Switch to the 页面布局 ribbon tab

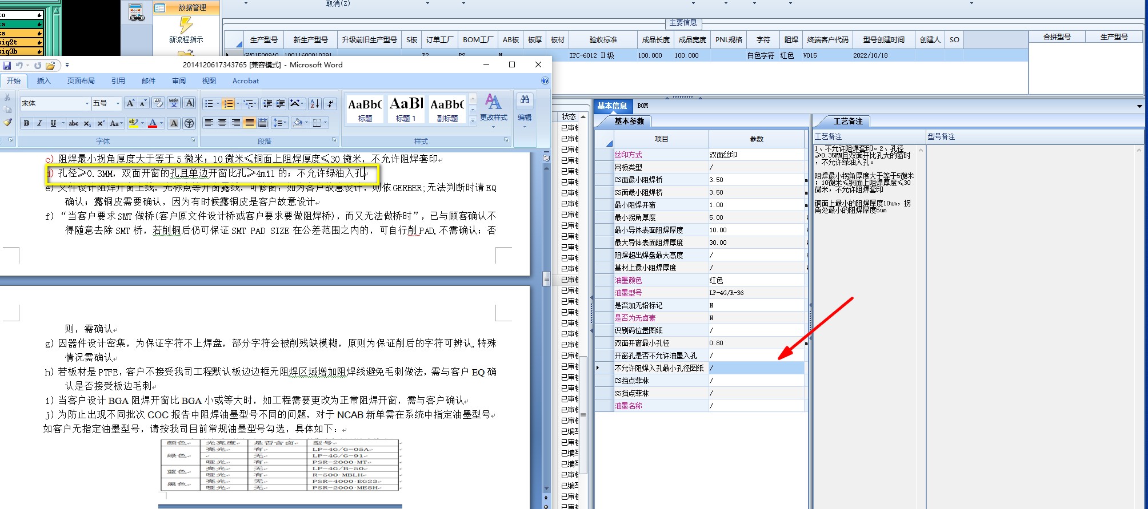pos(81,81)
